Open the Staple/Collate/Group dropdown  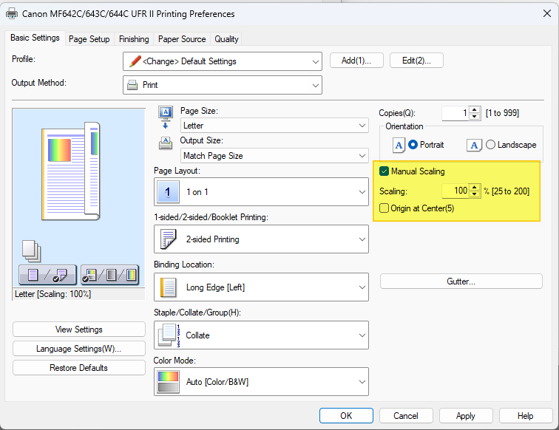pos(261,335)
